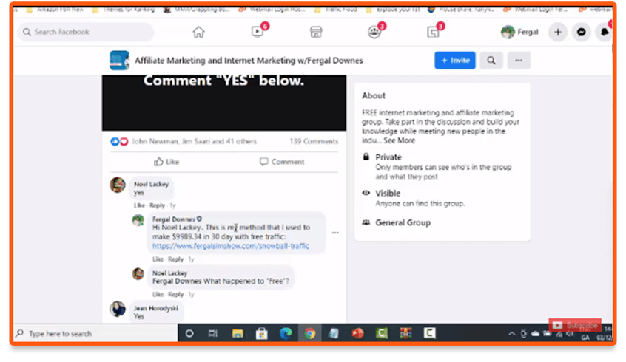This screenshot has width=626, height=362.
Task: Open the WinRAR icon on the taskbar
Action: 405,333
